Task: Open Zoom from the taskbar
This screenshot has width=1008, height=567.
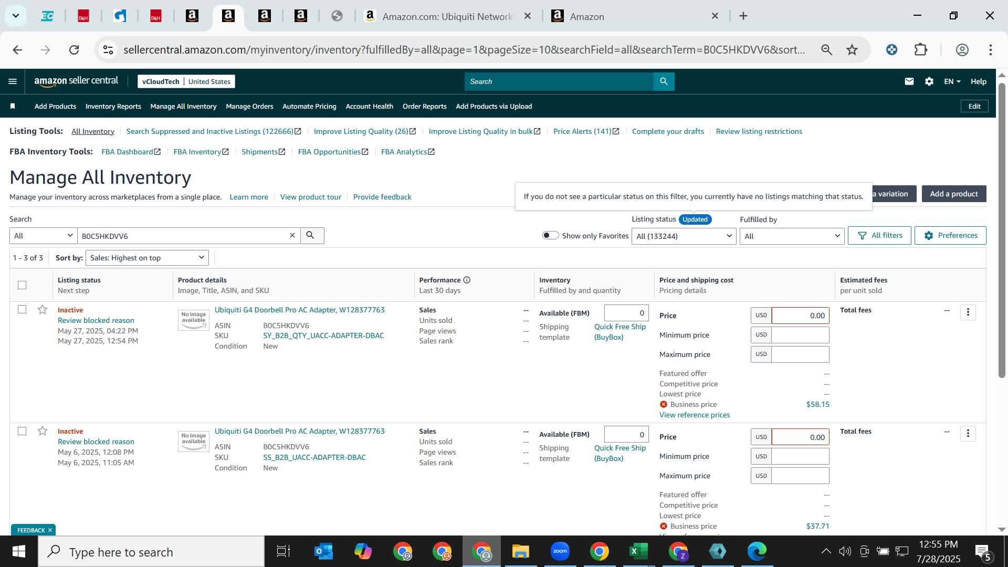Action: [x=560, y=552]
